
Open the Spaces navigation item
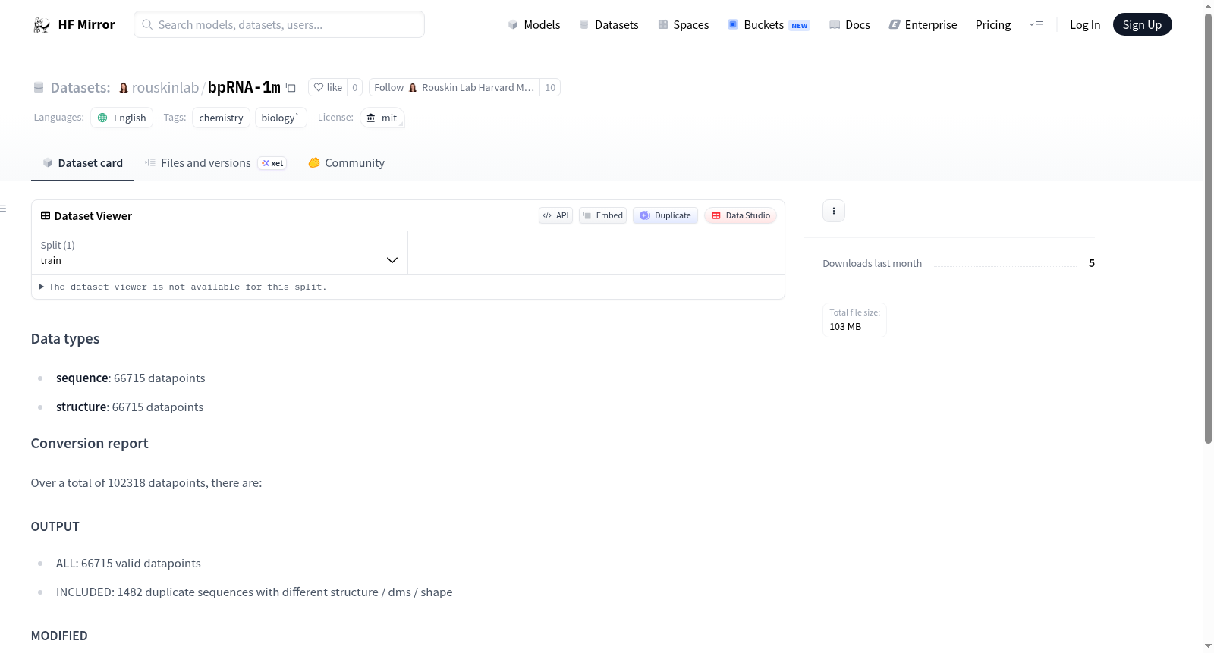(683, 25)
